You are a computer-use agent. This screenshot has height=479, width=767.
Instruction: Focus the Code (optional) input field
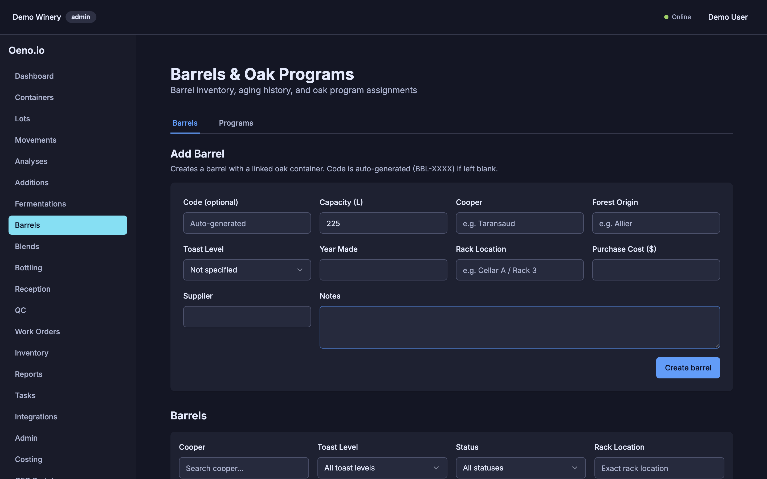pos(247,223)
